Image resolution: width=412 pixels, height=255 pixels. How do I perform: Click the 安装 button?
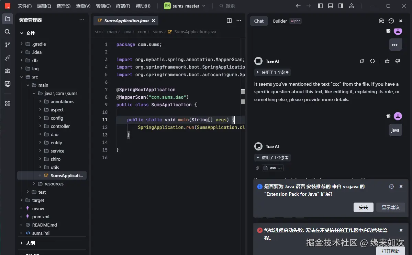[363, 207]
